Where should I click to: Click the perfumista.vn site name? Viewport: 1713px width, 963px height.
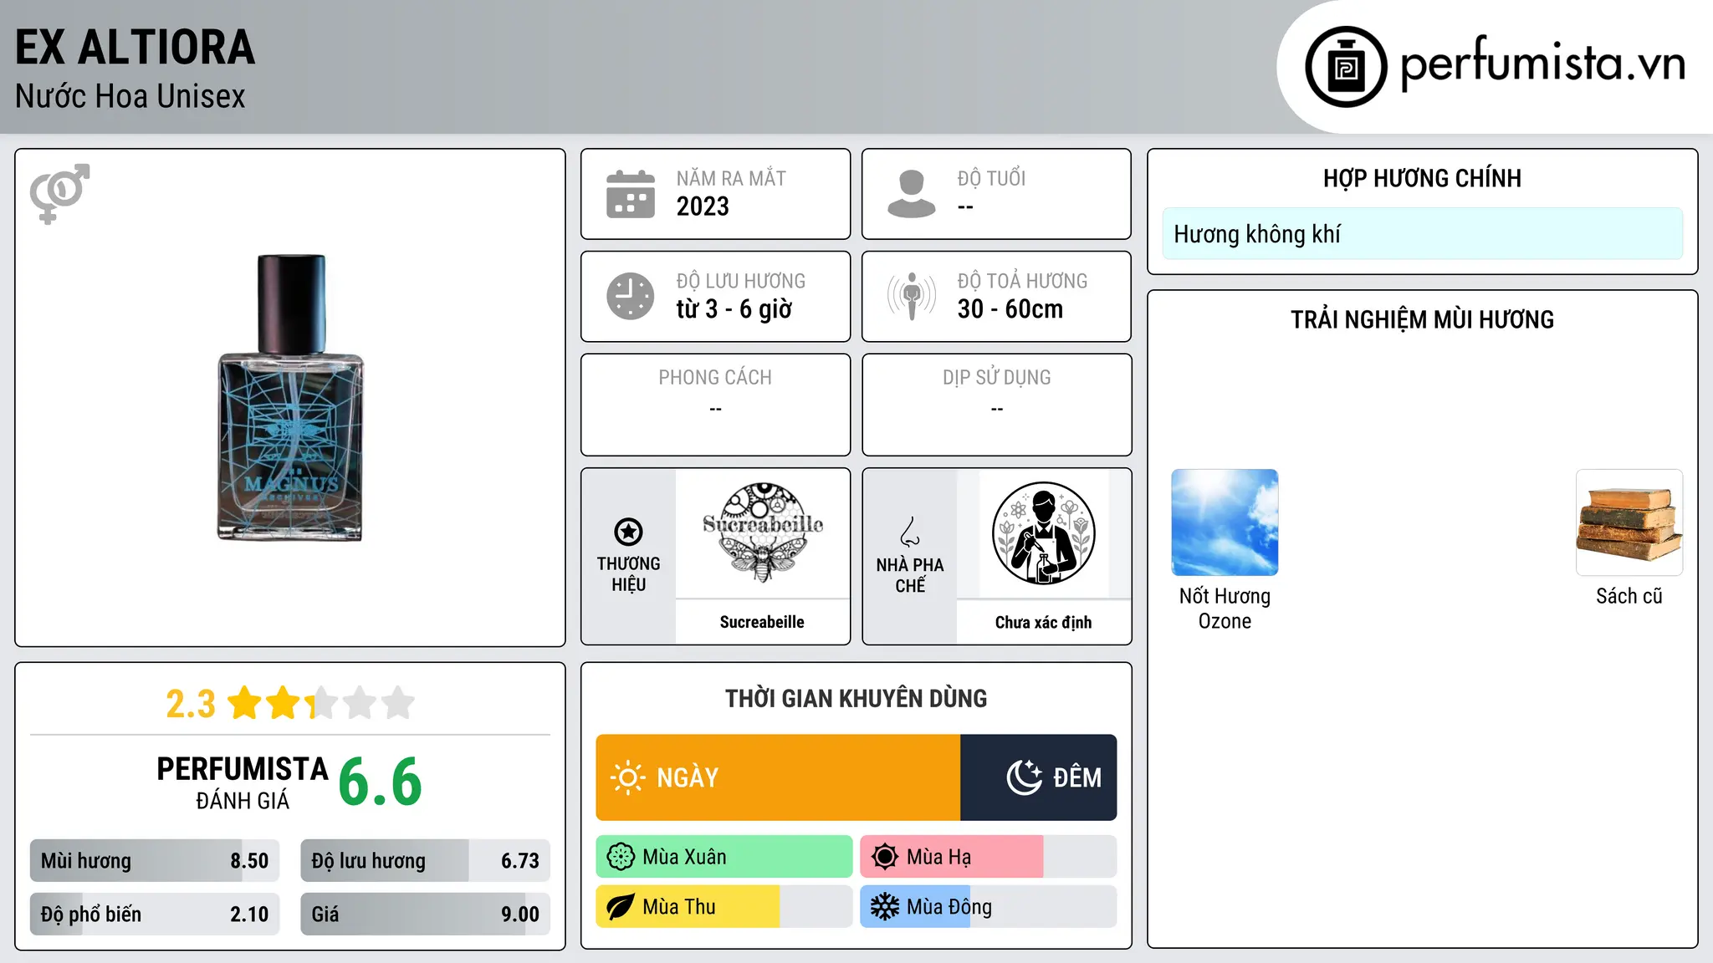[x=1543, y=64]
